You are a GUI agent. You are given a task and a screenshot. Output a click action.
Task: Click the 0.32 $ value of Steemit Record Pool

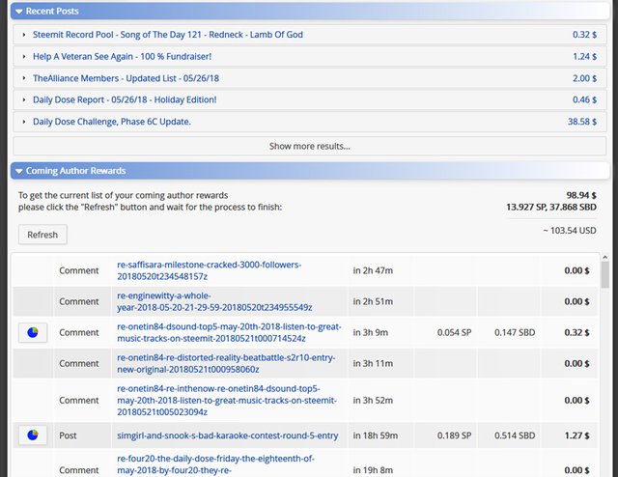584,35
